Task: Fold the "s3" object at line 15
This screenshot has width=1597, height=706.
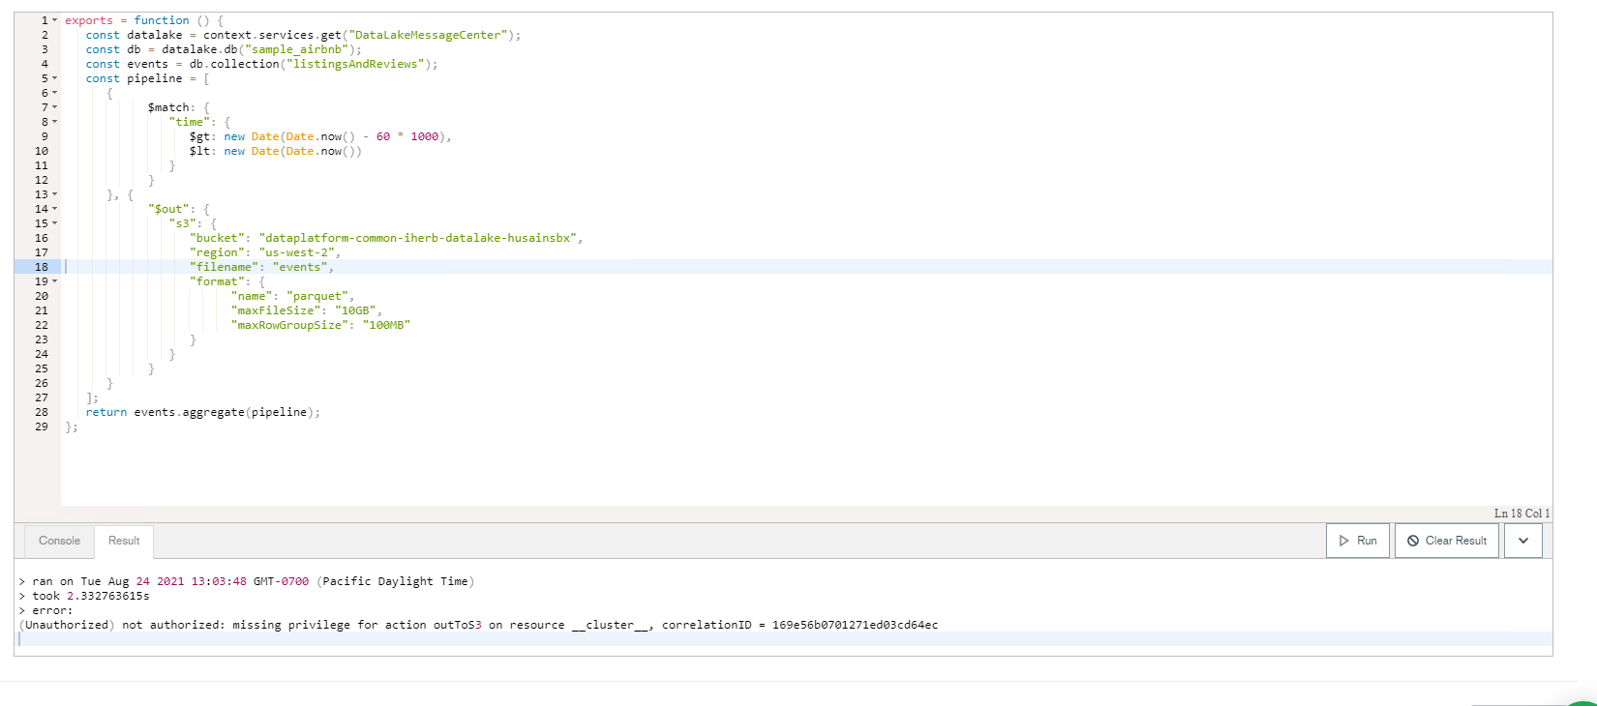Action: 55,223
